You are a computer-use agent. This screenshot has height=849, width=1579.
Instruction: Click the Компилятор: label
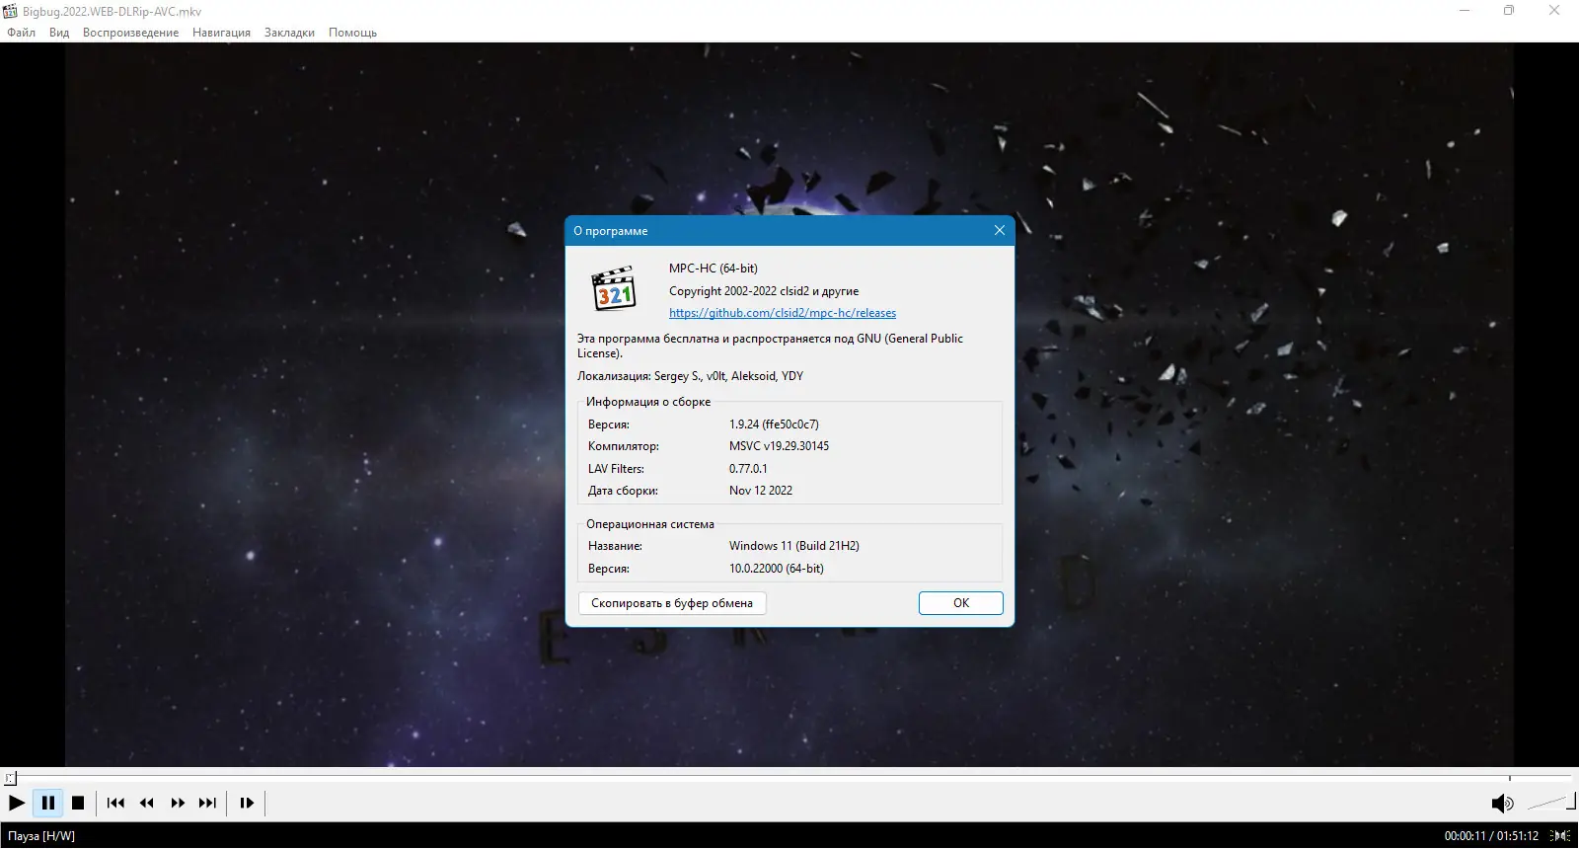point(624,446)
